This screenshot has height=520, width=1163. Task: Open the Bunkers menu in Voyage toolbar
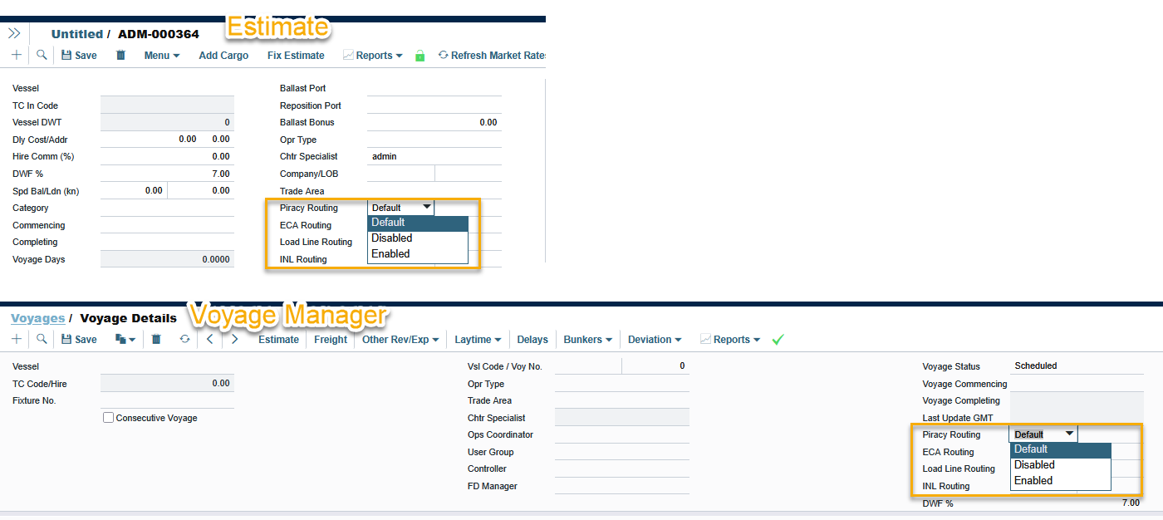(587, 340)
